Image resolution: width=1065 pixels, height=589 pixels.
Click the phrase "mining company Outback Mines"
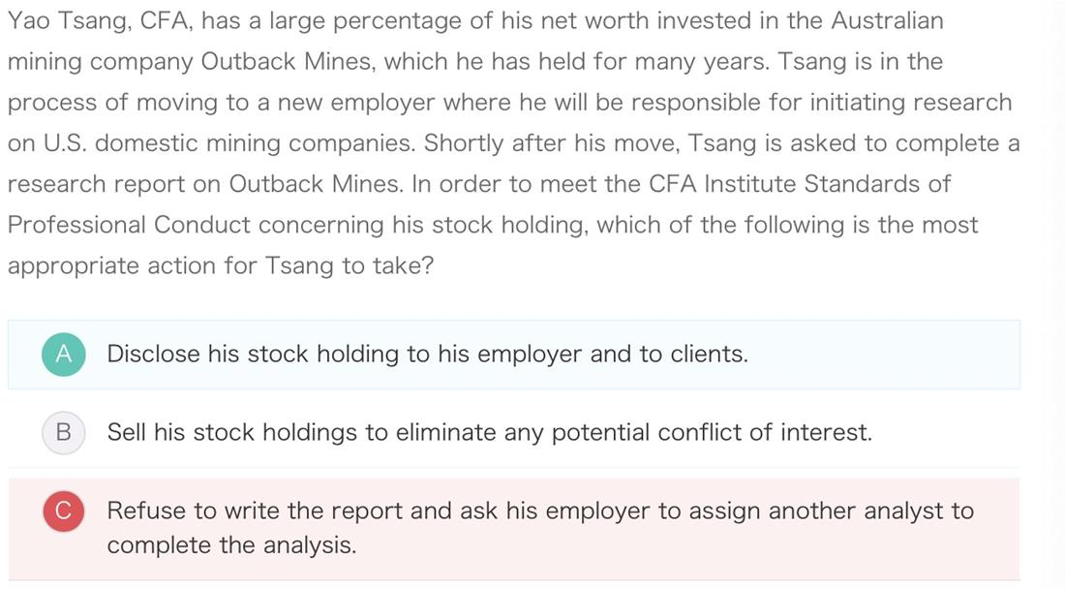coord(192,62)
